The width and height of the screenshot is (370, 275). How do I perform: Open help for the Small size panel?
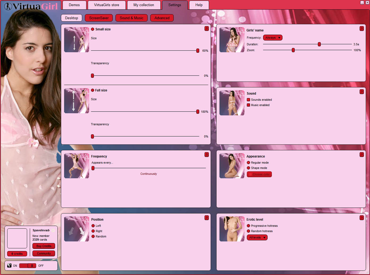206,29
